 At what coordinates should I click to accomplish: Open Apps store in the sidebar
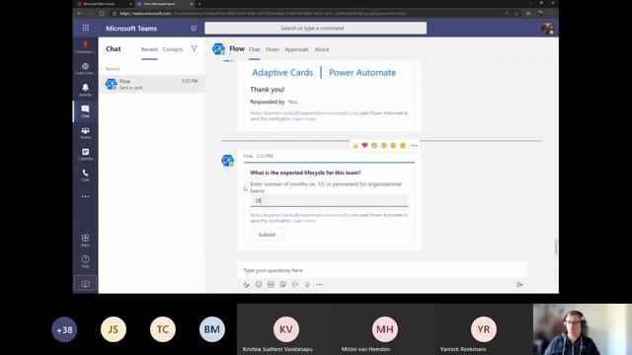pyautogui.click(x=85, y=240)
